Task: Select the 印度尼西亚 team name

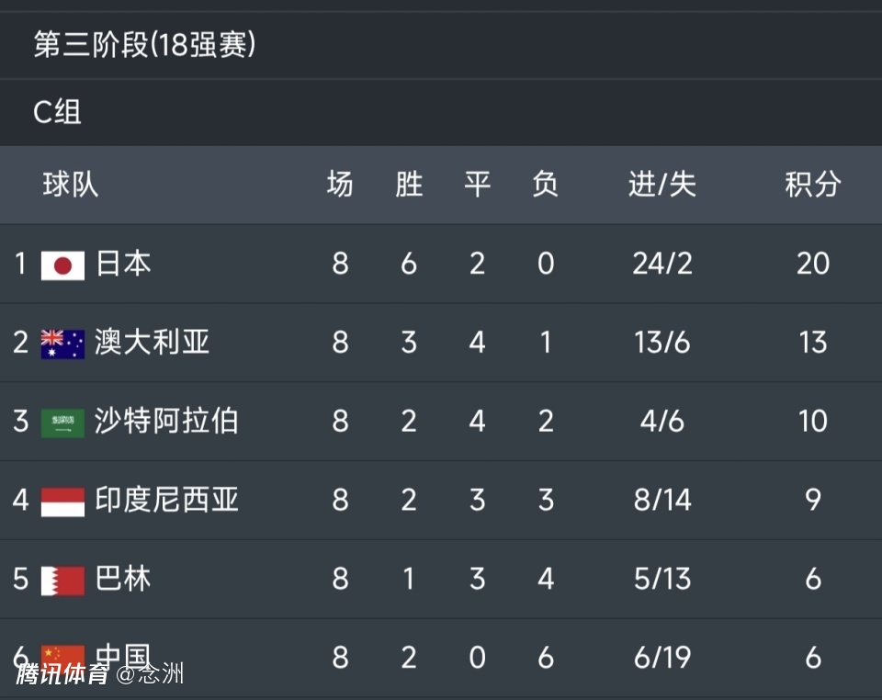Action: (x=166, y=501)
